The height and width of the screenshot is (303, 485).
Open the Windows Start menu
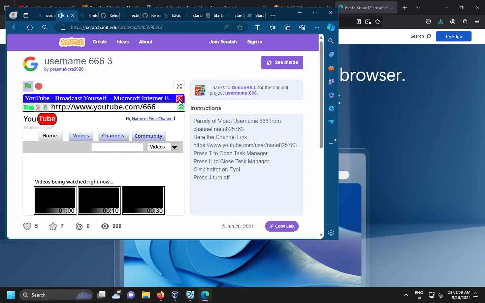point(11,295)
